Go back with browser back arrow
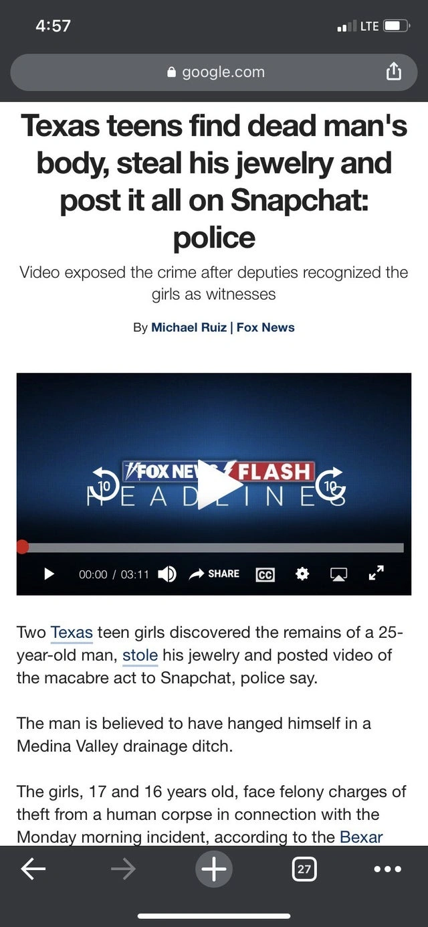428x927 pixels. tap(33, 869)
